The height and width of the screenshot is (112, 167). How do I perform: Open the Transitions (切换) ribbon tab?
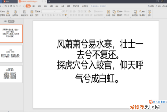[x=45, y=6]
